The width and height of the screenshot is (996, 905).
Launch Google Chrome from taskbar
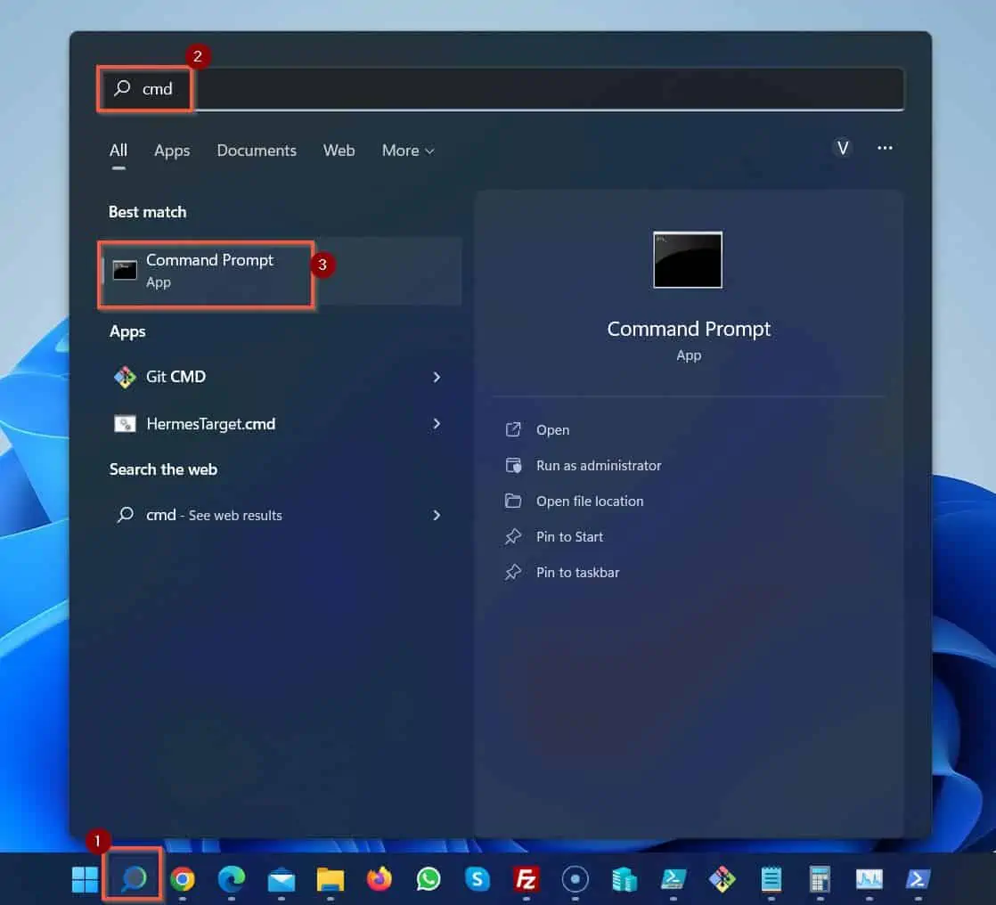183,879
